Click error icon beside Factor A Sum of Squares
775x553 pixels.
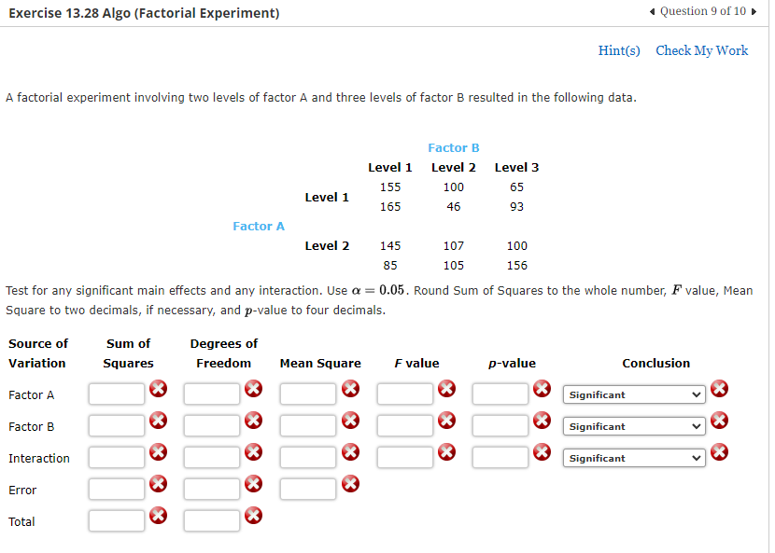click(158, 389)
